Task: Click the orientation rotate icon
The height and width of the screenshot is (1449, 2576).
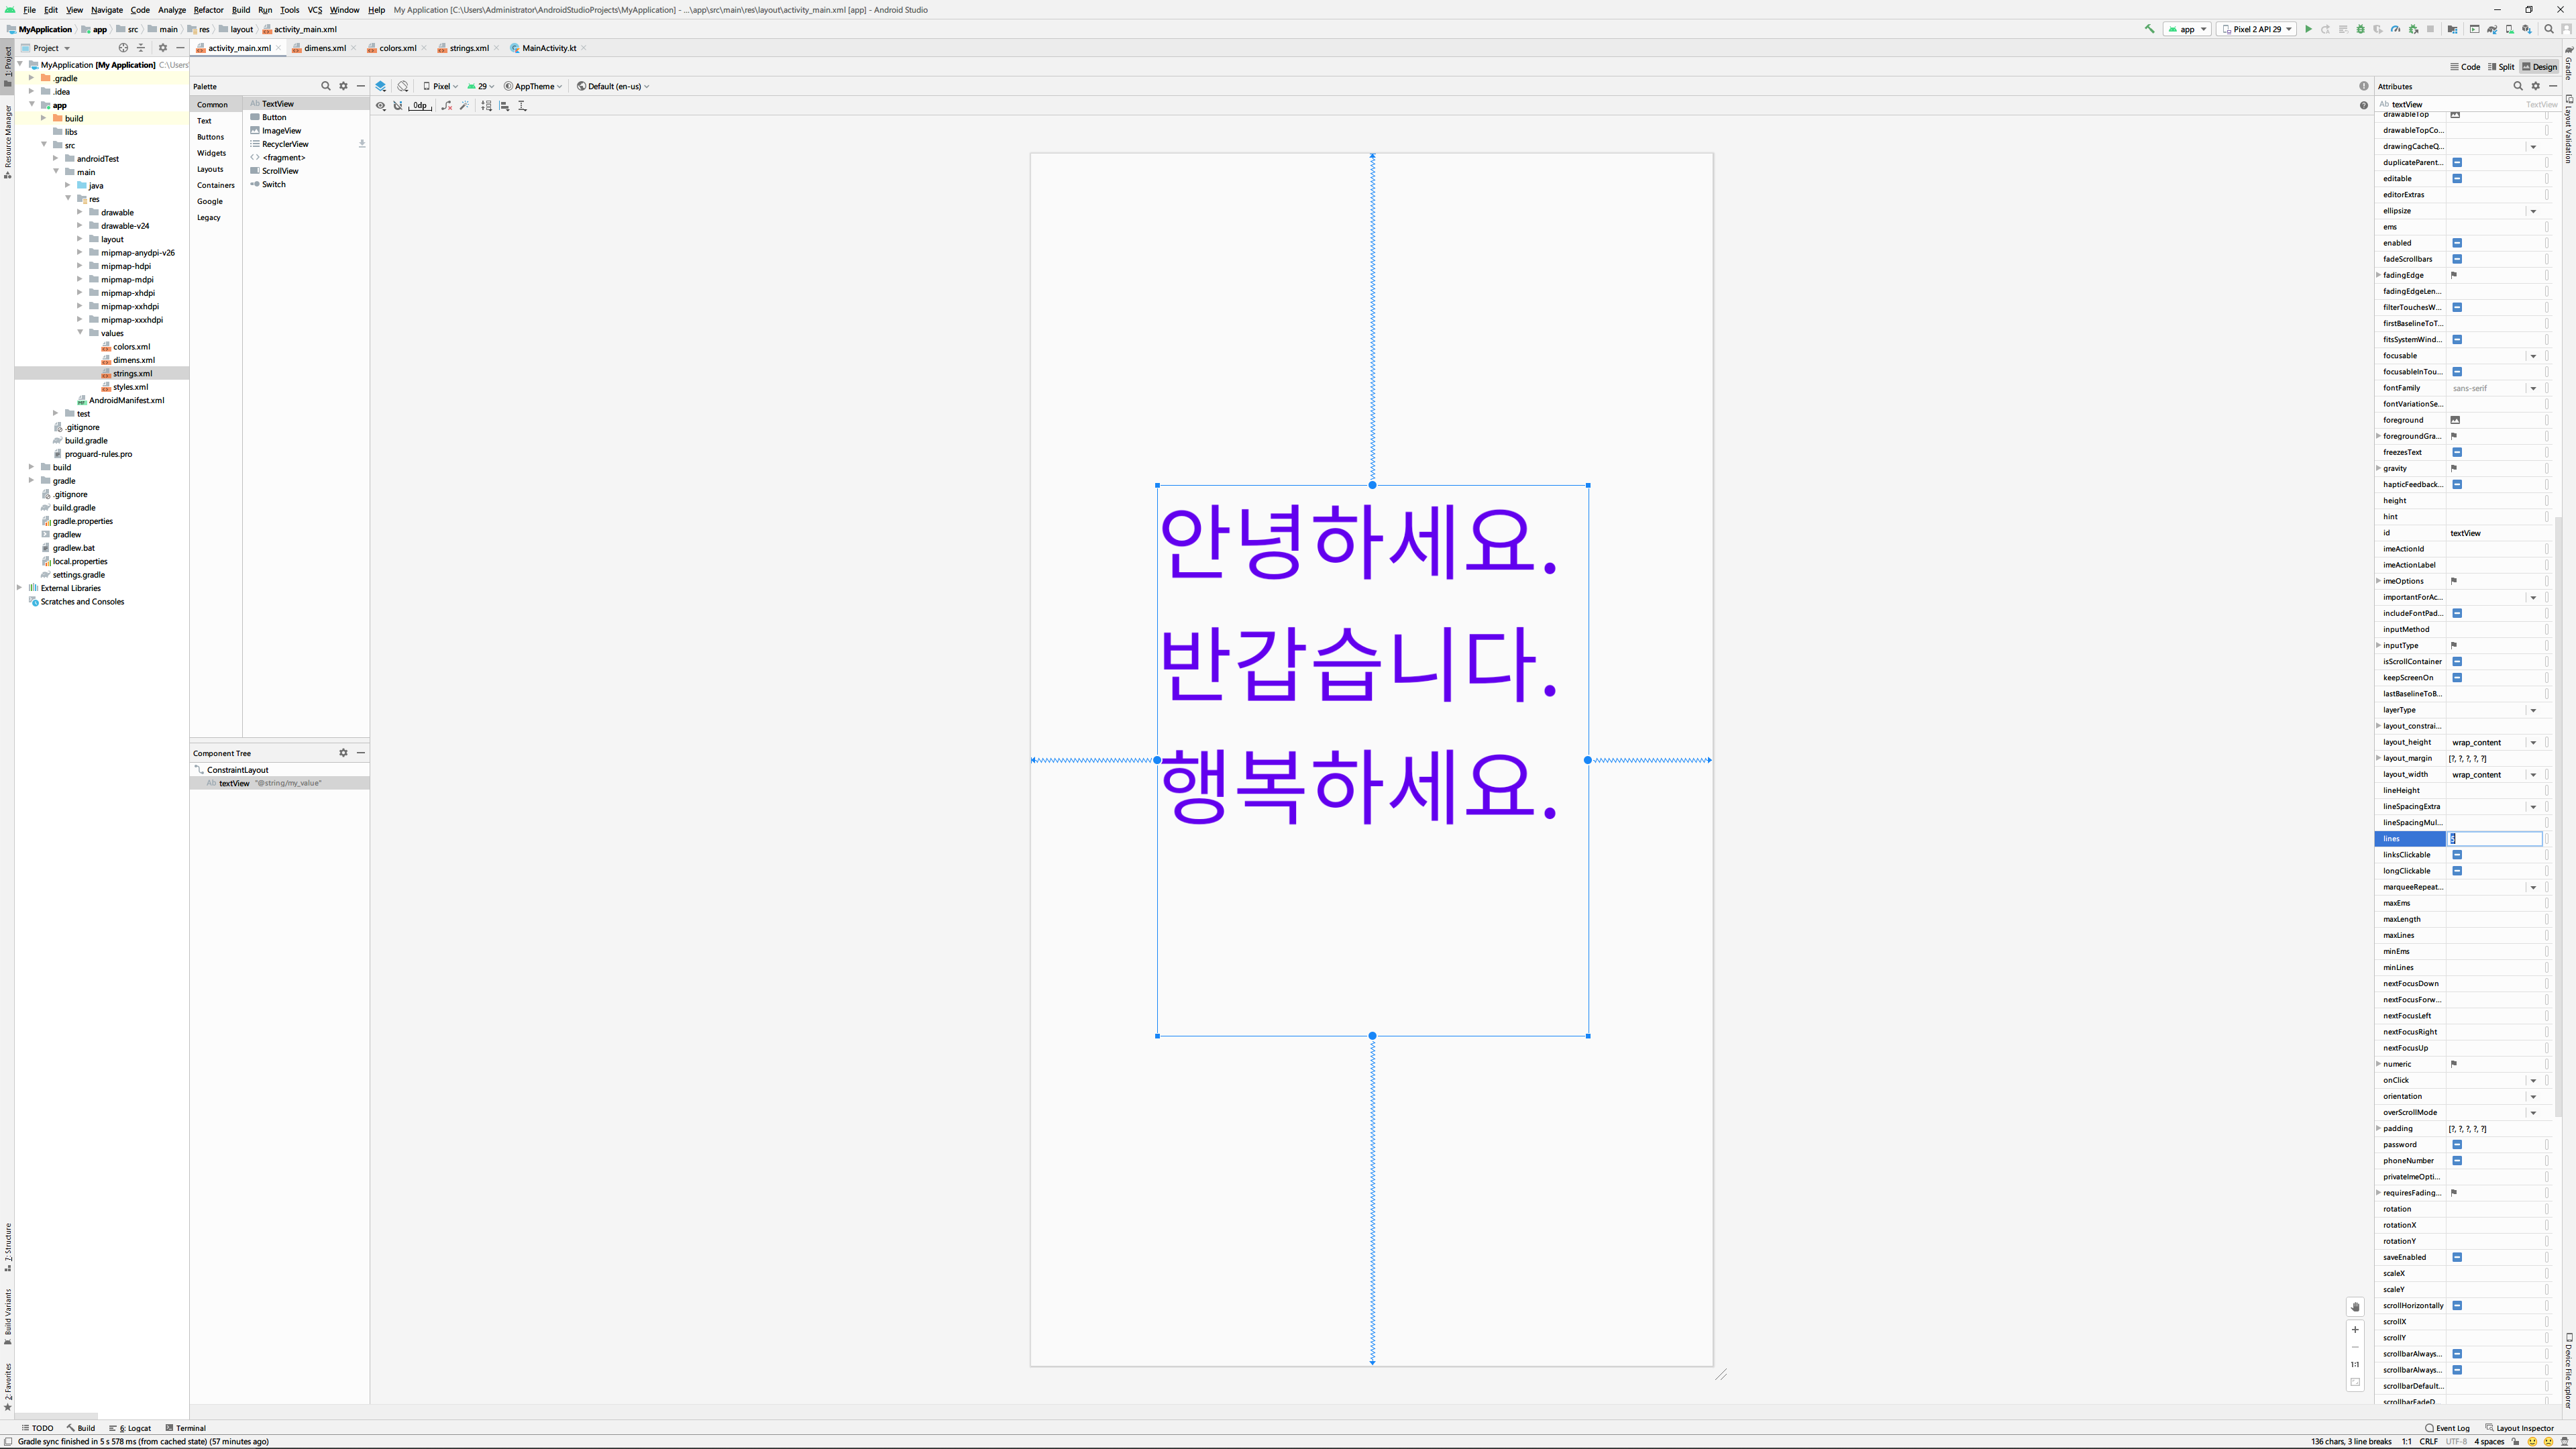Action: pyautogui.click(x=403, y=86)
